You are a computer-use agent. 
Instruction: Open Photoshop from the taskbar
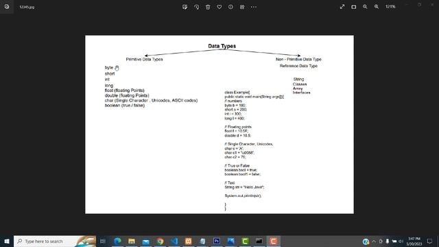click(x=217, y=241)
